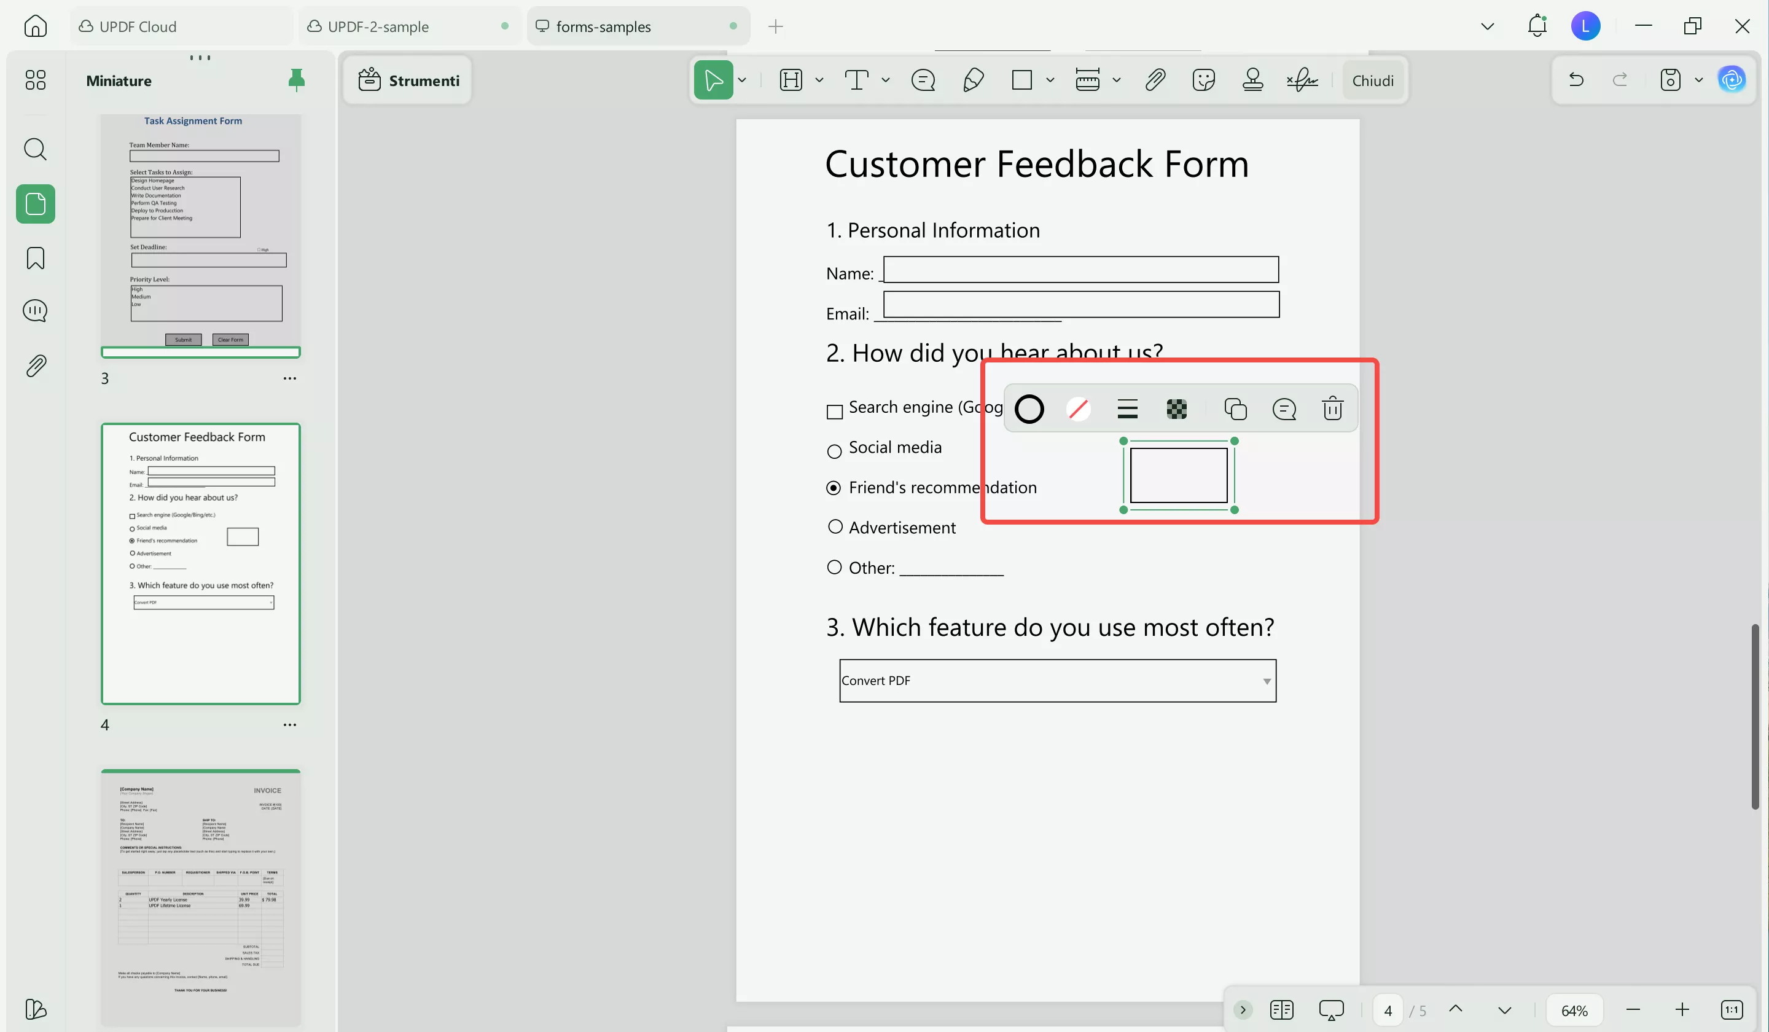Open bookmarks panel in left sidebar
Image resolution: width=1769 pixels, height=1032 pixels.
click(35, 257)
